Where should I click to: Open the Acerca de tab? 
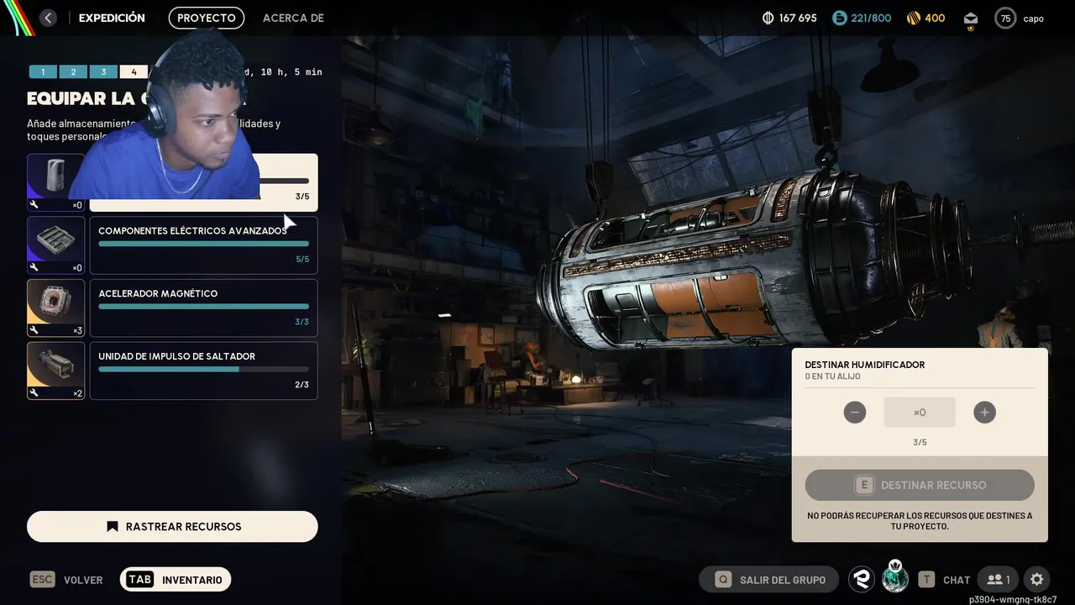(x=293, y=18)
